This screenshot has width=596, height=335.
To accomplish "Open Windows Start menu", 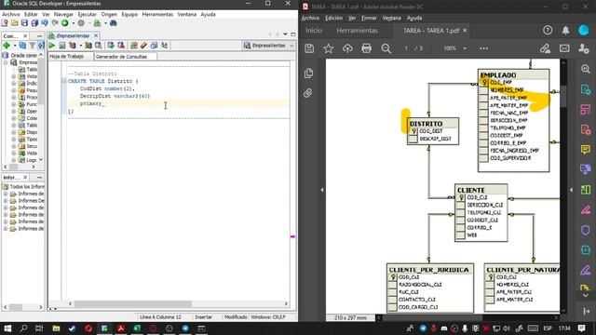I will (7, 328).
